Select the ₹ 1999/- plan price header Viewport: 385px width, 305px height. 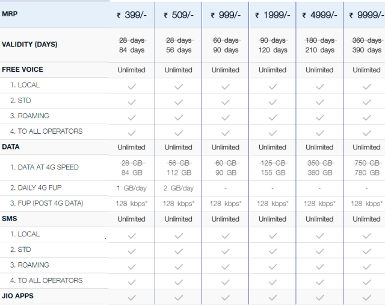pyautogui.click(x=273, y=15)
